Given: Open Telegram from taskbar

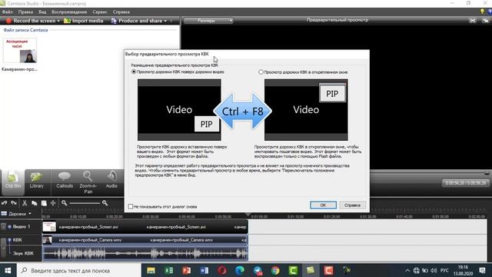Looking at the screenshot, I should point(258,270).
